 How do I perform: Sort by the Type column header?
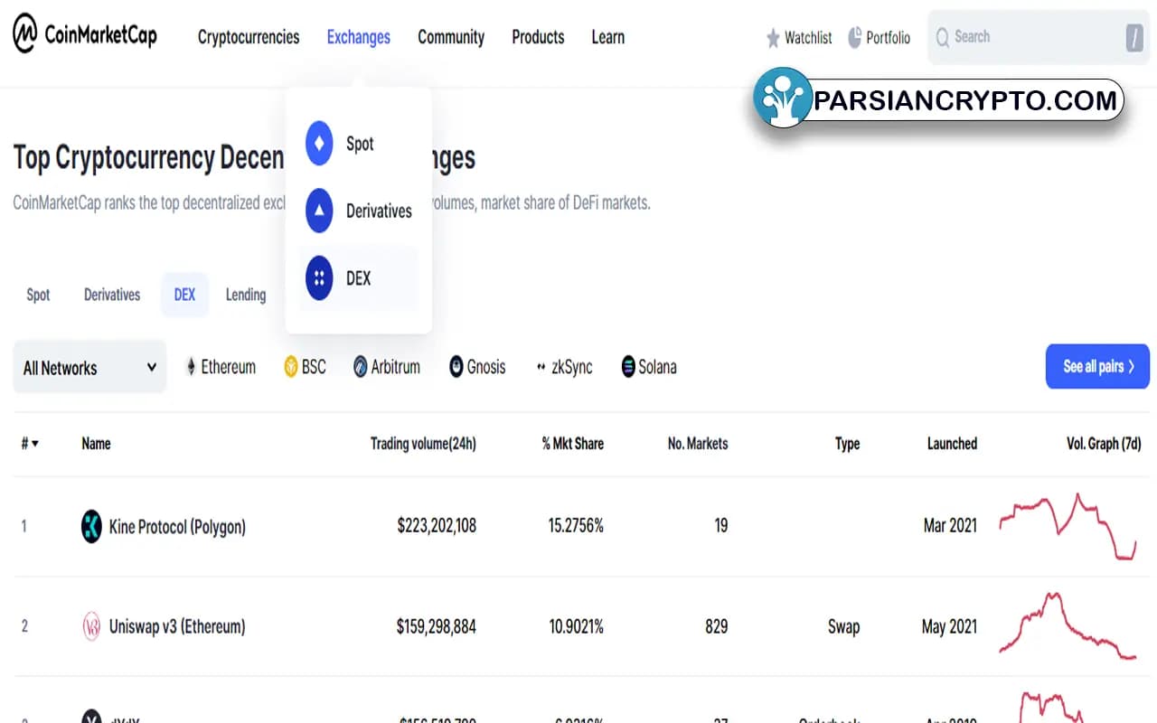tap(848, 444)
